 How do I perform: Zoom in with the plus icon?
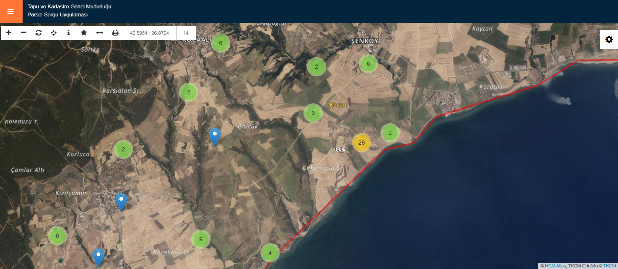coord(9,33)
